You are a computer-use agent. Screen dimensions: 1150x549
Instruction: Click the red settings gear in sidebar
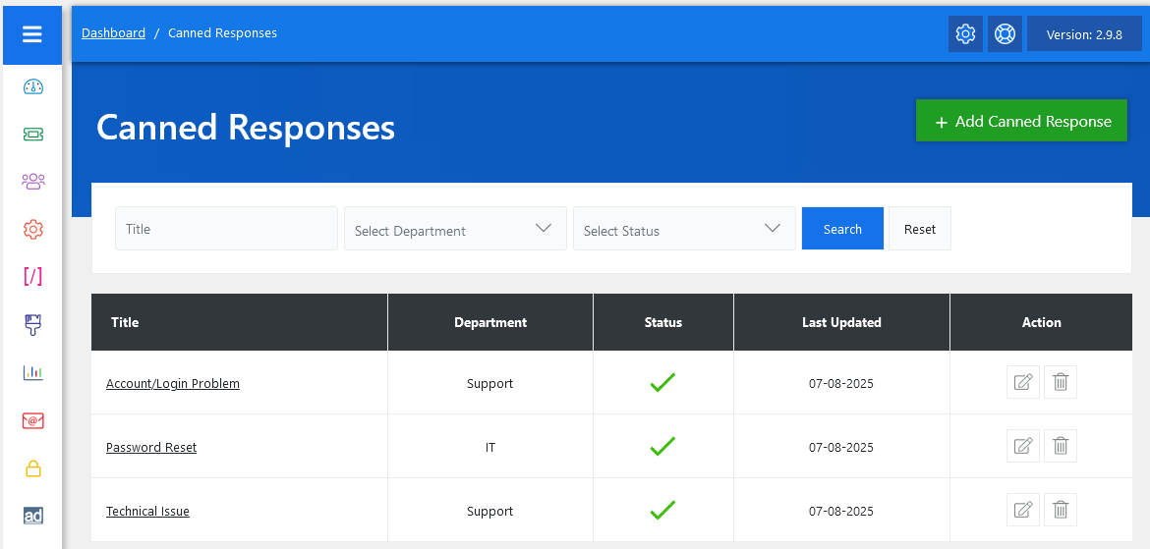pyautogui.click(x=33, y=230)
